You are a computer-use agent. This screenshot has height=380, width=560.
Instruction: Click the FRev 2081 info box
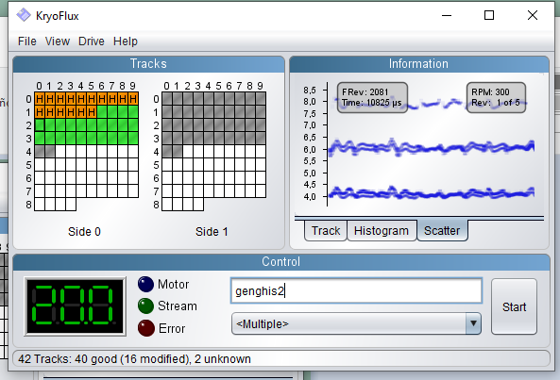click(x=372, y=98)
